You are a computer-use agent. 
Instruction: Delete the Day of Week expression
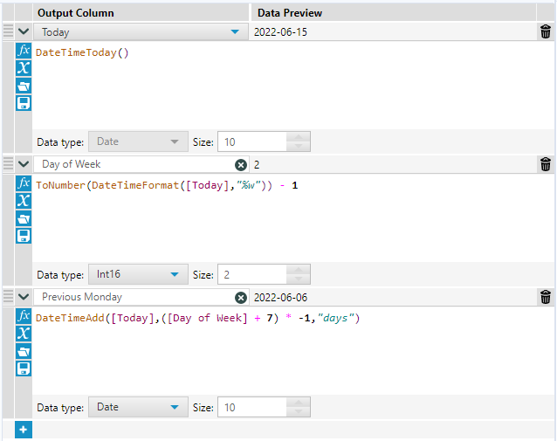point(546,164)
